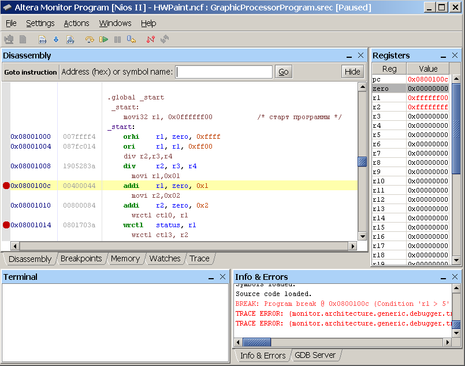Viewport: 465px width, 366px height.
Task: Click the Disassembly horizontal scrollbar track
Action: click(x=185, y=246)
